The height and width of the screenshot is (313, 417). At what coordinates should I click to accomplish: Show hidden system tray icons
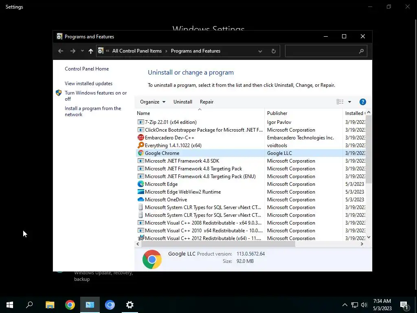click(x=345, y=305)
